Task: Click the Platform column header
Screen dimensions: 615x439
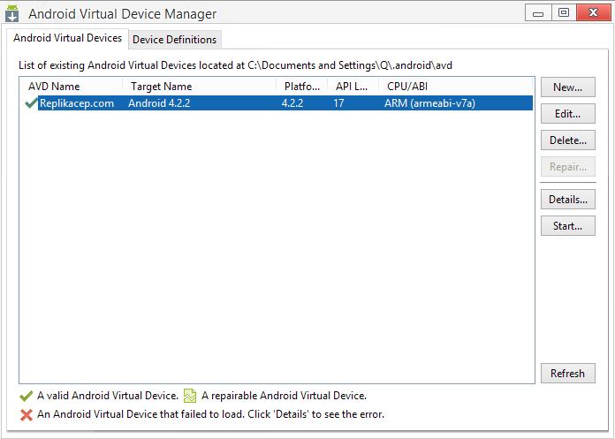Action: coord(302,87)
